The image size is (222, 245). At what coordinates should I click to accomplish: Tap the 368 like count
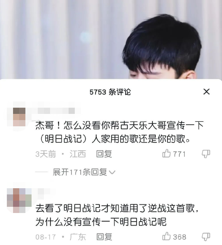pyautogui.click(x=180, y=237)
